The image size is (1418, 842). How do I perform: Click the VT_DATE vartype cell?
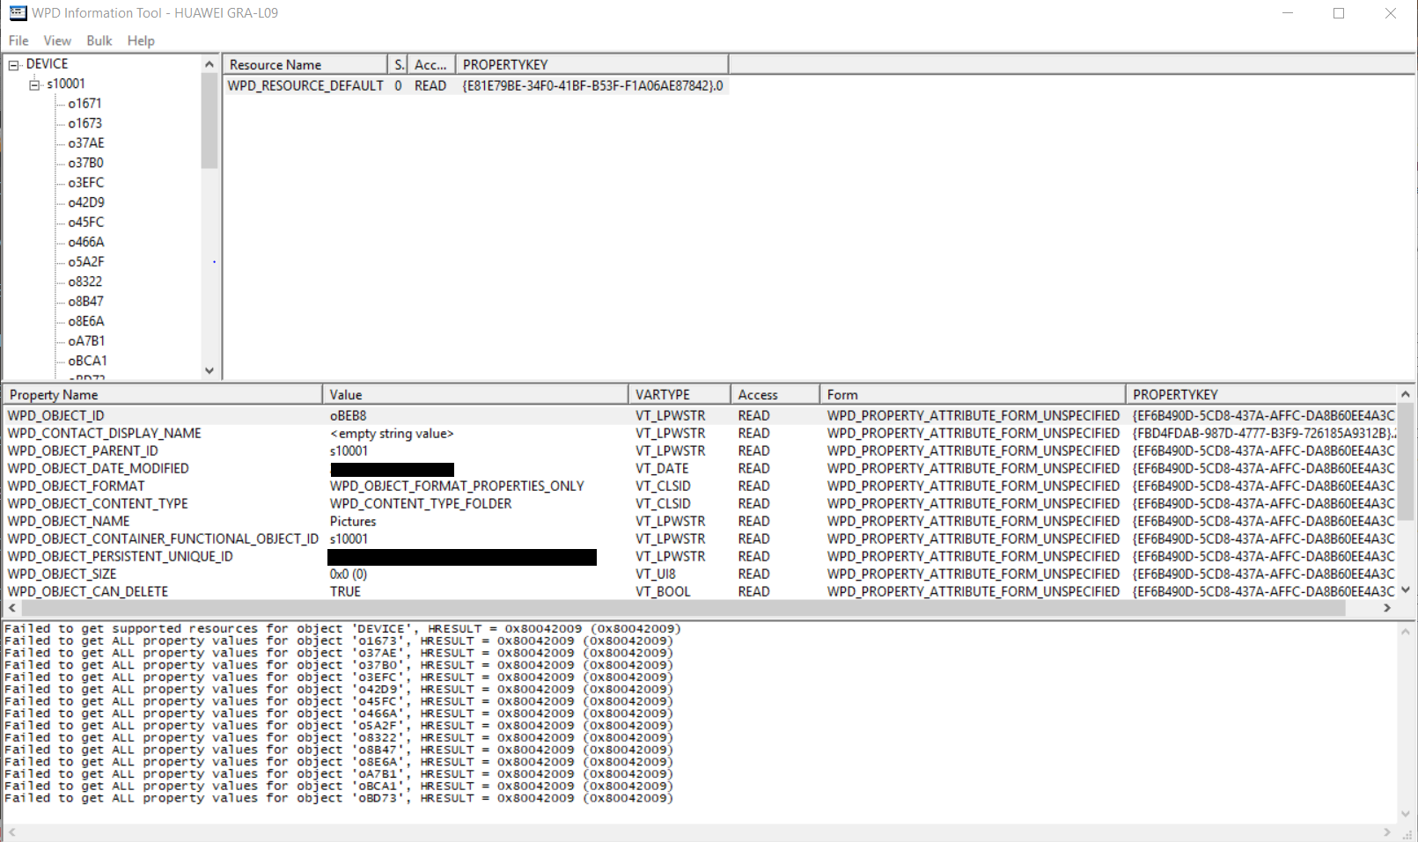[663, 468]
